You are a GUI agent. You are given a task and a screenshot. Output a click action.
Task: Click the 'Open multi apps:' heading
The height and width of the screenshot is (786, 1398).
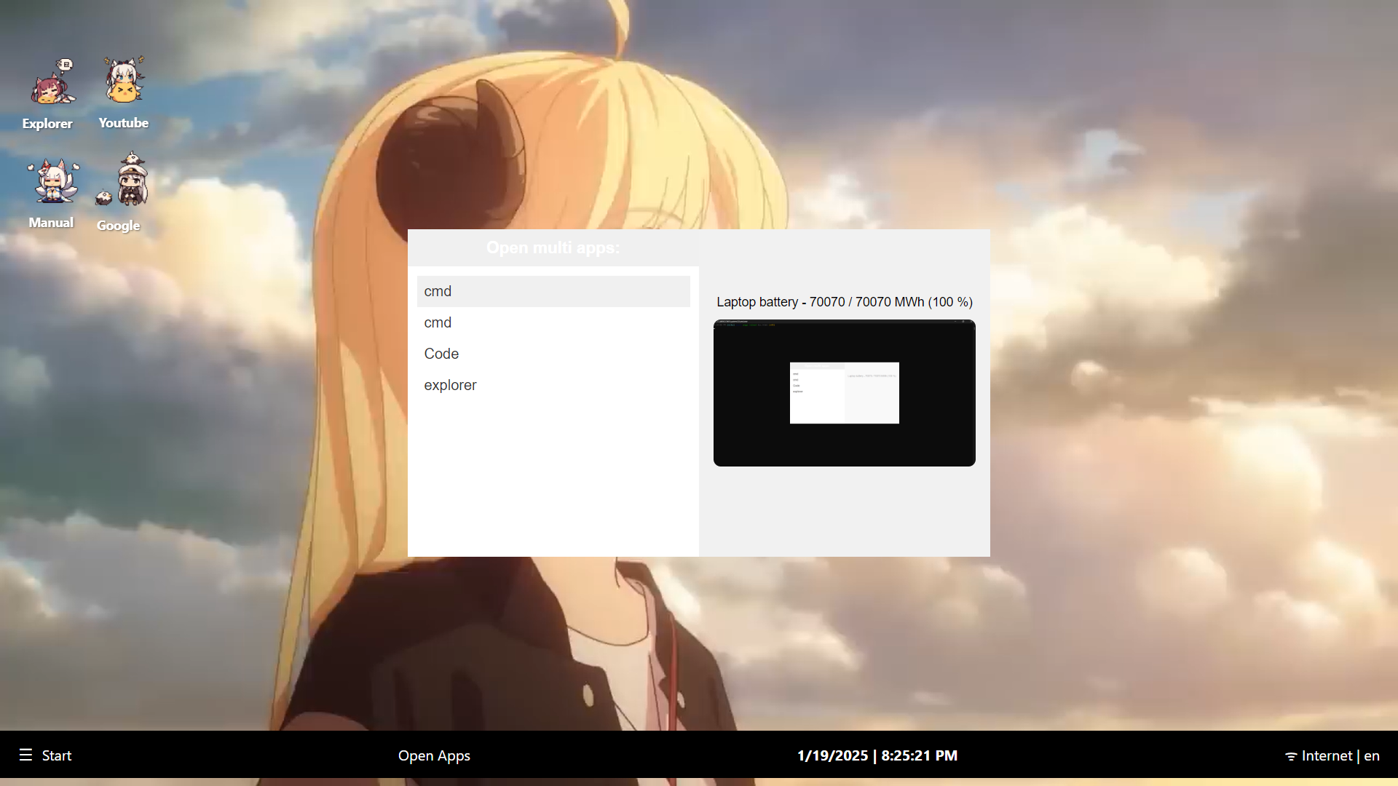click(x=553, y=247)
